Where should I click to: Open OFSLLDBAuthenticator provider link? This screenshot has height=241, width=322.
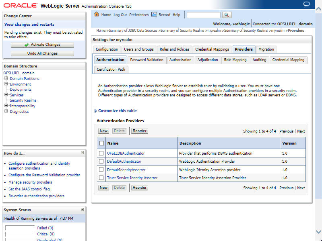point(126,153)
